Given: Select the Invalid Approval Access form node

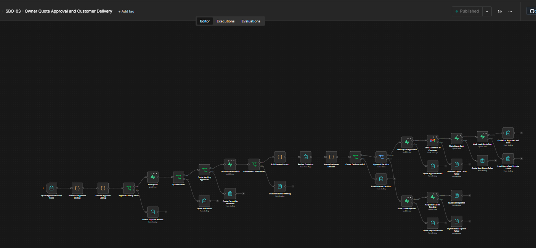Looking at the screenshot, I should point(153,212).
